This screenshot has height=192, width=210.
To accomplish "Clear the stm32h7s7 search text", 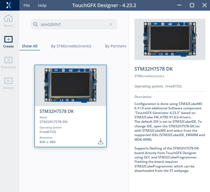I will pyautogui.click(x=111, y=24).
